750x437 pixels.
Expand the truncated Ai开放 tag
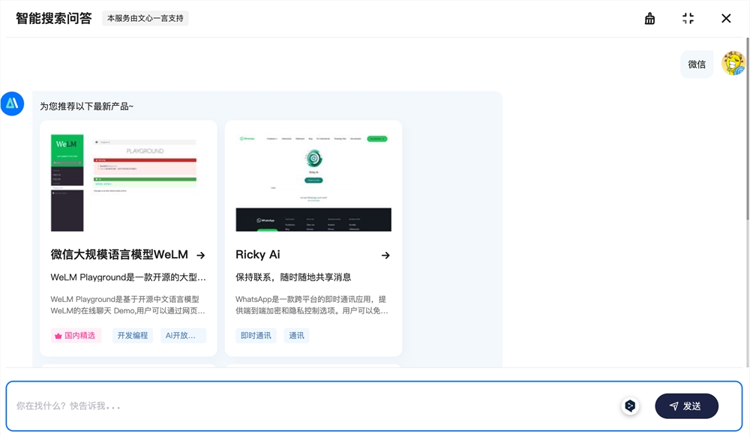[x=182, y=335]
